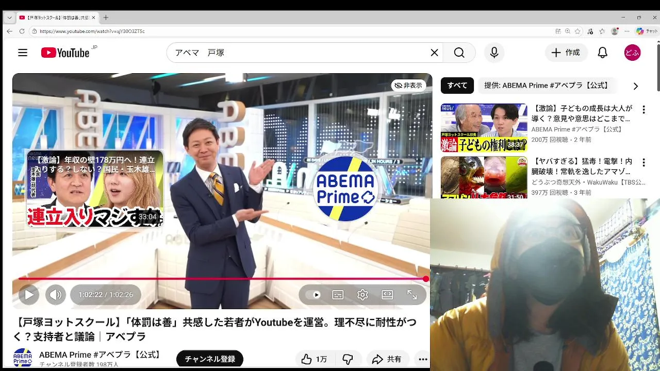Viewport: 660px width, 371px height.
Task: Toggle the autoplay switch in the player
Action: click(313, 295)
